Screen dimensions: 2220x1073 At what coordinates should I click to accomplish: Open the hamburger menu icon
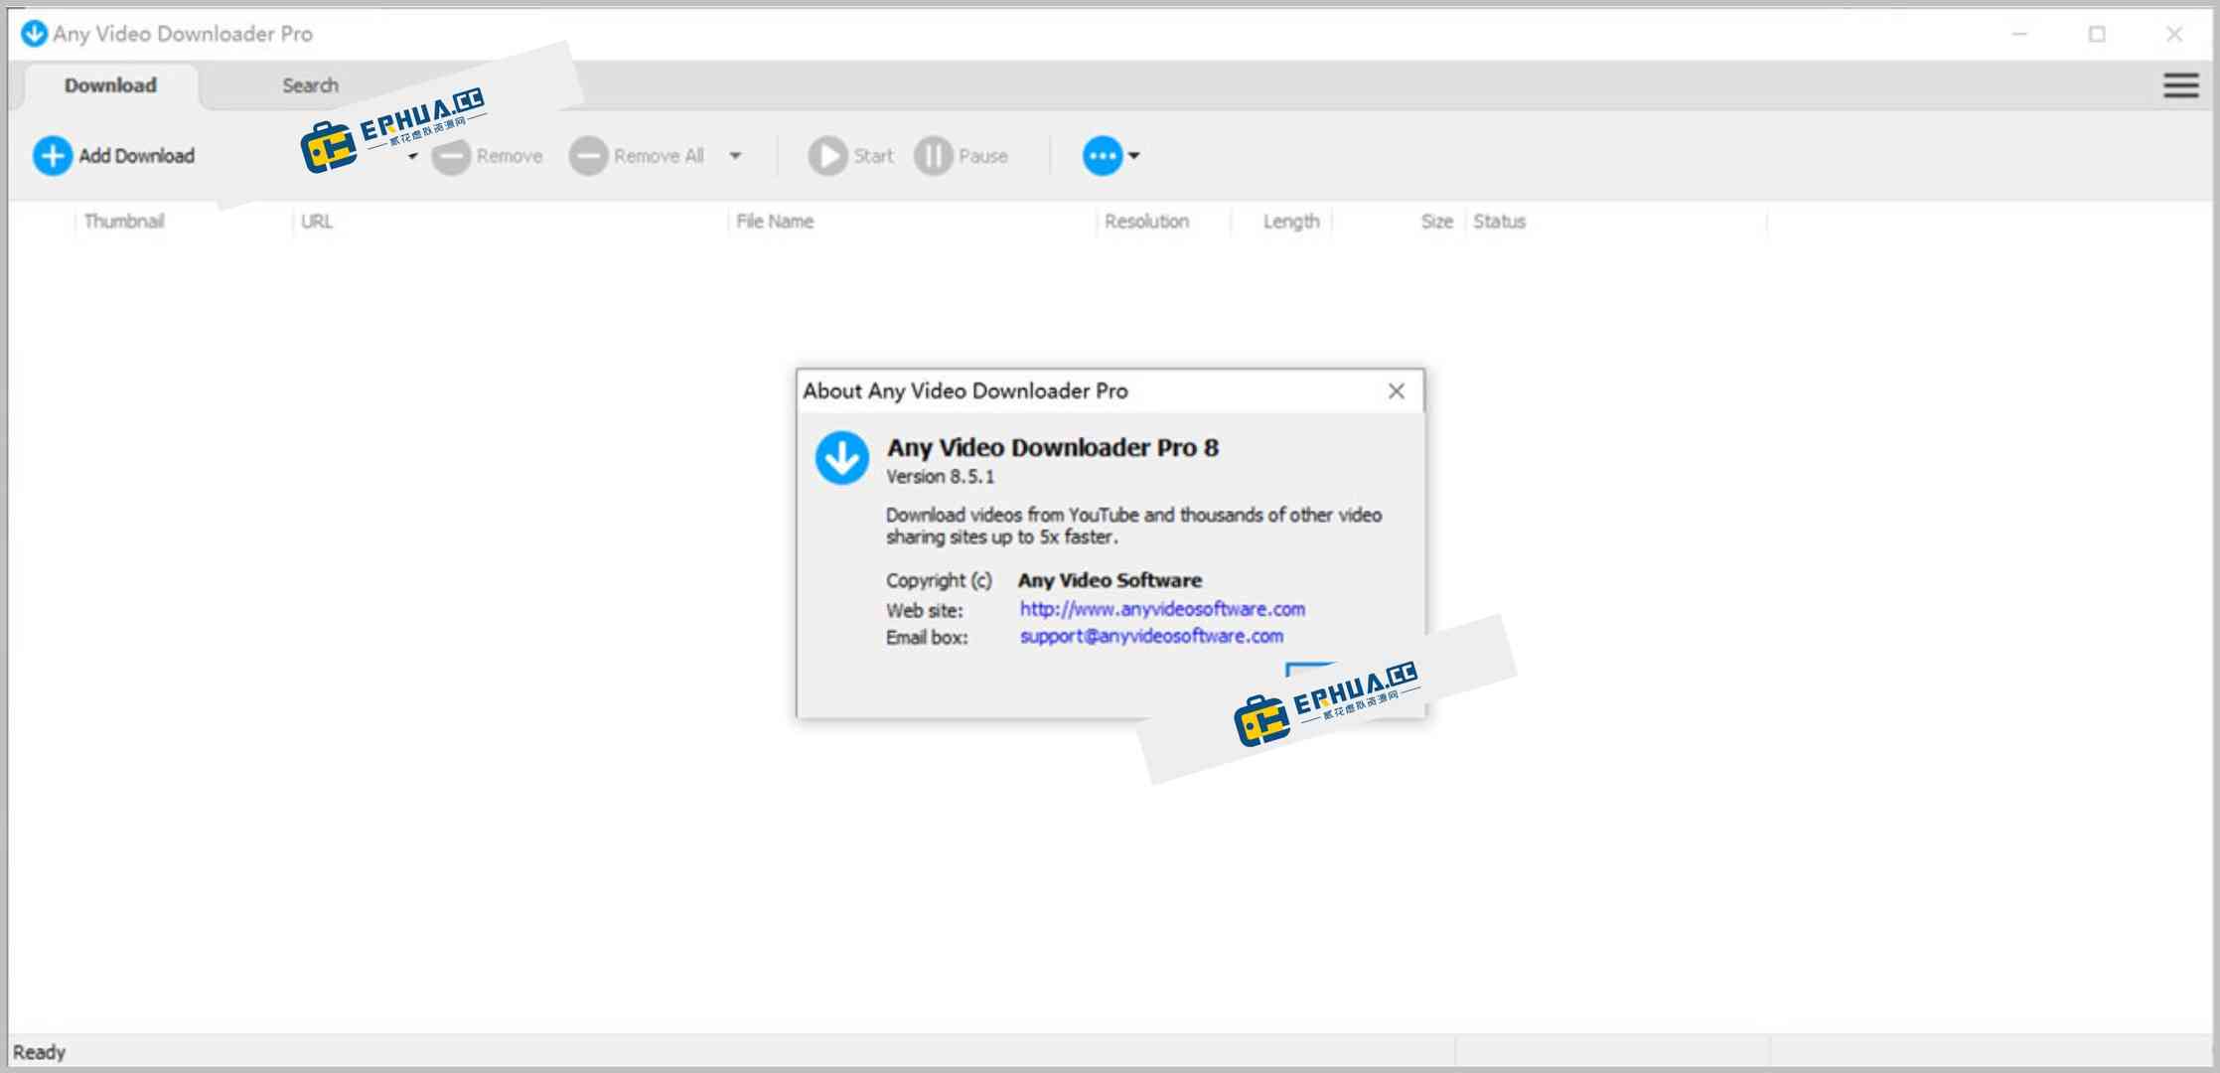2180,85
